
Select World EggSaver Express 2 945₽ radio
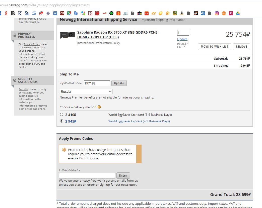62,121
